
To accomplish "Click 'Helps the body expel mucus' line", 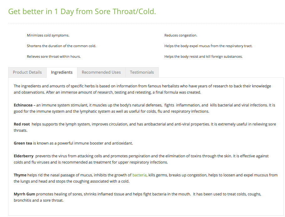I will coord(208,46).
